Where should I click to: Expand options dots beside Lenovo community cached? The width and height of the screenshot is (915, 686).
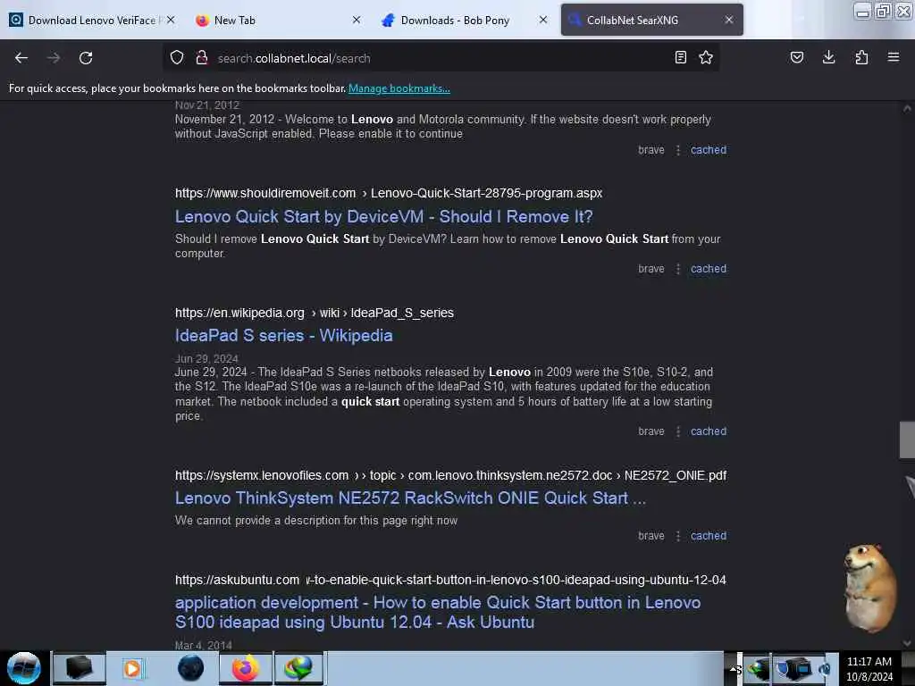click(x=677, y=150)
